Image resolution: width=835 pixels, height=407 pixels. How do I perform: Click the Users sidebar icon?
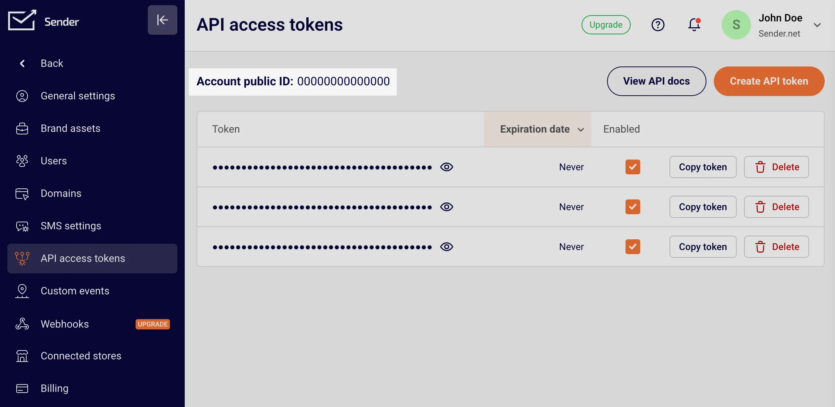pos(22,161)
